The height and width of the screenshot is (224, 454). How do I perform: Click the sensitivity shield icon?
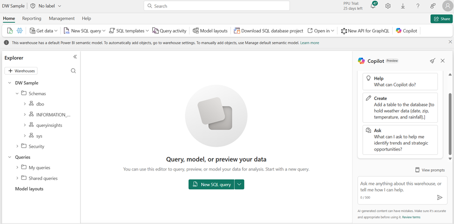pos(33,6)
